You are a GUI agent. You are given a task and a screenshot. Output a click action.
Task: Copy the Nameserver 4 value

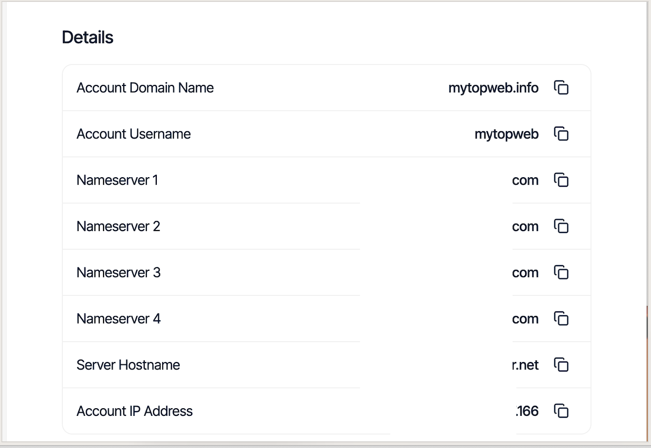[561, 319]
